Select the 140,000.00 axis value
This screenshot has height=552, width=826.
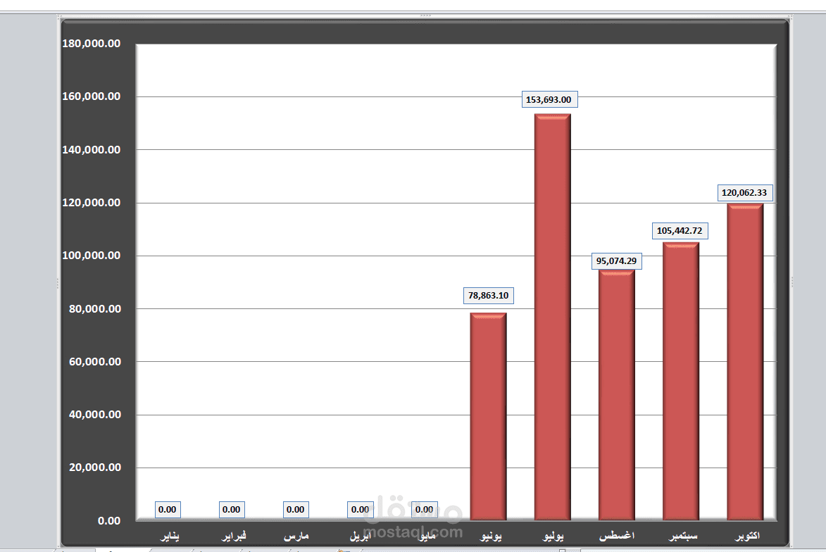(91, 149)
